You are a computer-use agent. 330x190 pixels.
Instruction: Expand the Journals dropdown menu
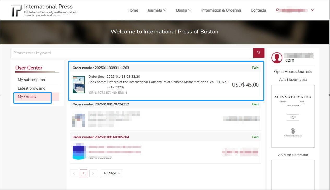point(157,10)
